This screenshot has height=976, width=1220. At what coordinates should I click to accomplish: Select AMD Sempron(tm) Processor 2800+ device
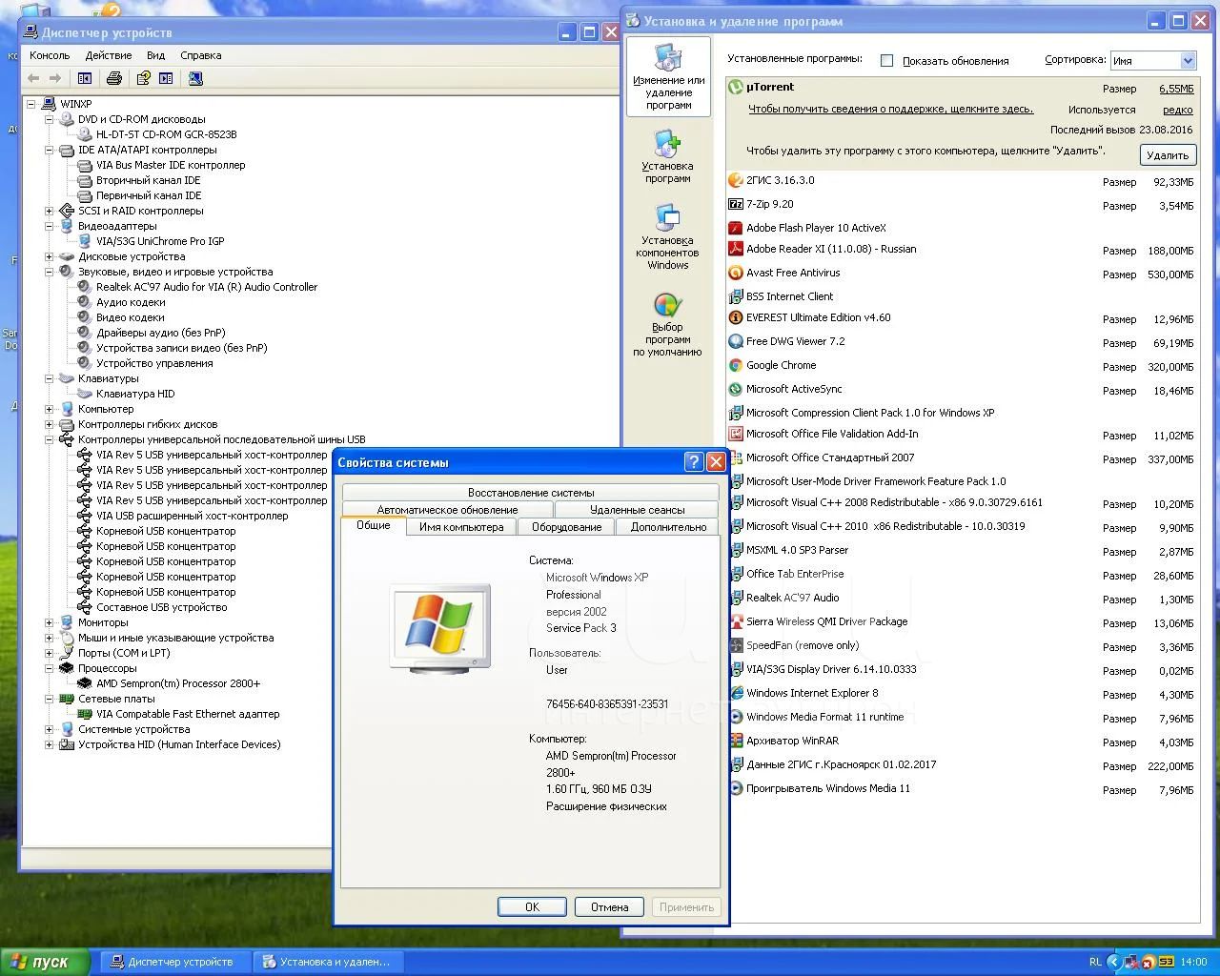pos(178,683)
